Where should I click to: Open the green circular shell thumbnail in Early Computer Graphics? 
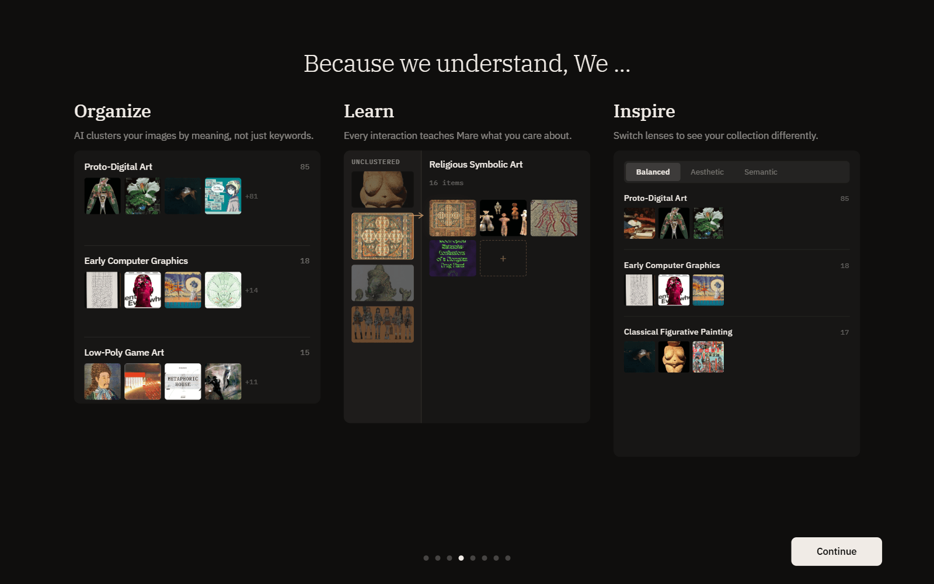point(223,290)
